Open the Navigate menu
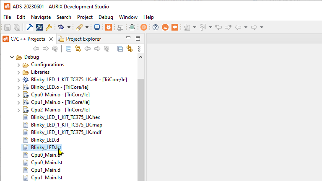The image size is (322, 181). (x=41, y=17)
